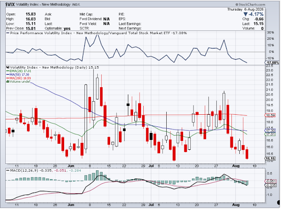Select the -4.17% percent change value
The image size is (281, 209).
(x=256, y=14)
